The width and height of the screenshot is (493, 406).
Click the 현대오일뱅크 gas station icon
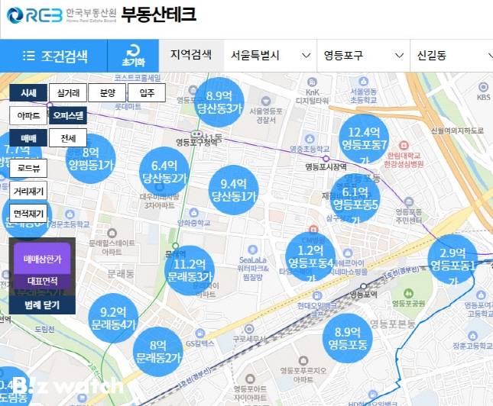(x=317, y=295)
